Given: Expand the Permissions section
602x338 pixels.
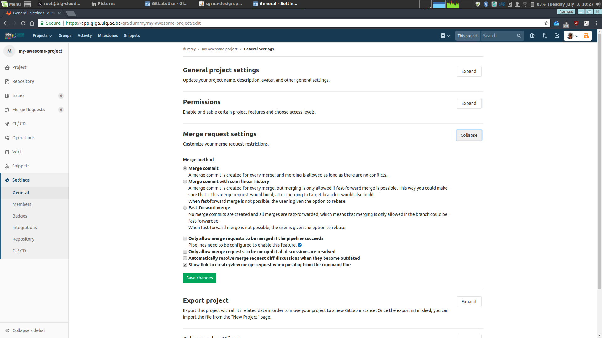Looking at the screenshot, I should pos(469,103).
